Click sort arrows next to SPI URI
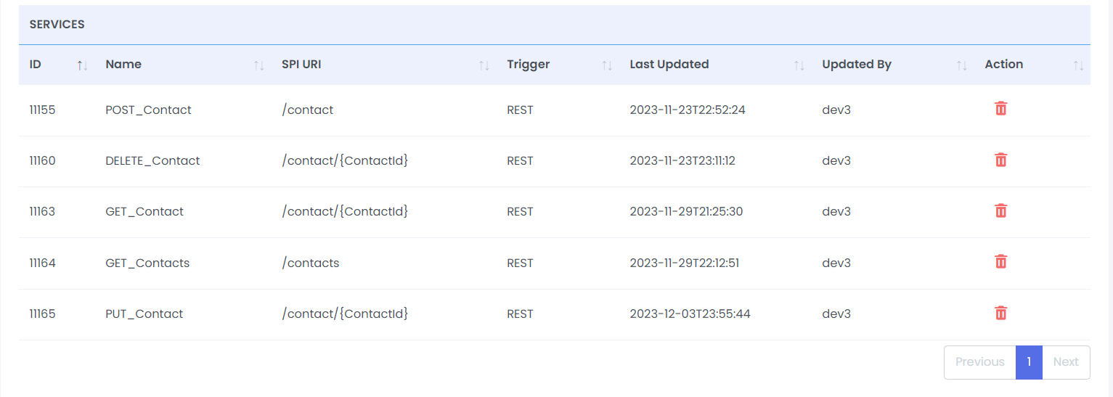 click(484, 65)
